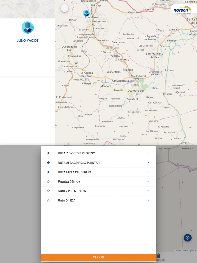The width and height of the screenshot is (197, 263).
Task: Close the route list with CERRAR
Action: pyautogui.click(x=98, y=257)
